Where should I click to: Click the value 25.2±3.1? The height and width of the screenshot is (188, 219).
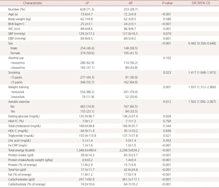click(86, 24)
